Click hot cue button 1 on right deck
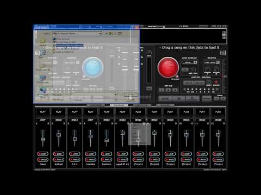Image resolution: width=261 pixels, height=195 pixels. click(161, 90)
